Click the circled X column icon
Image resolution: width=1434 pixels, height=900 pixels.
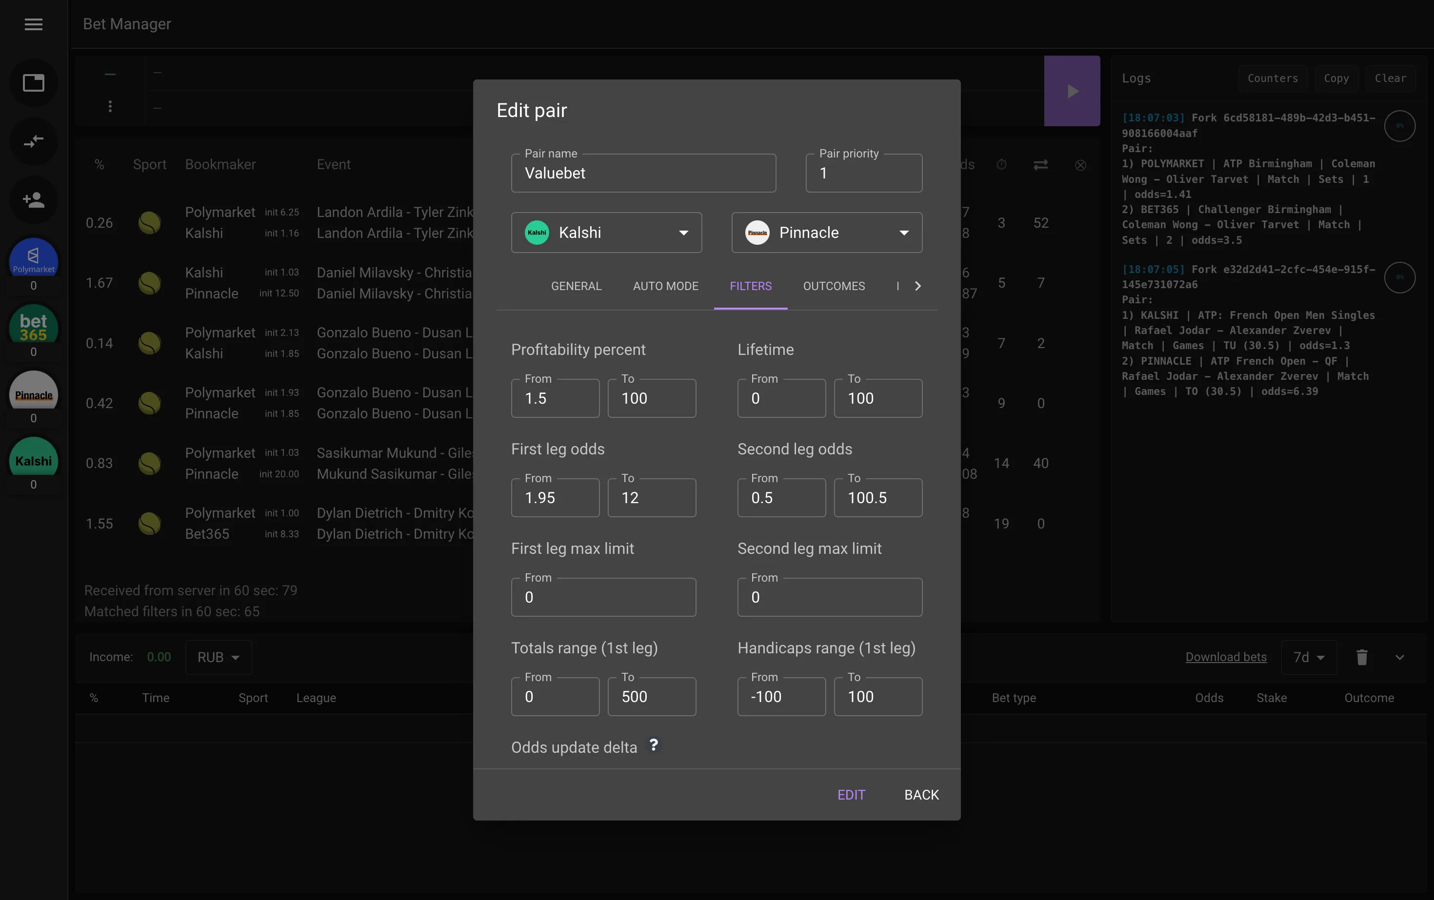click(1080, 165)
